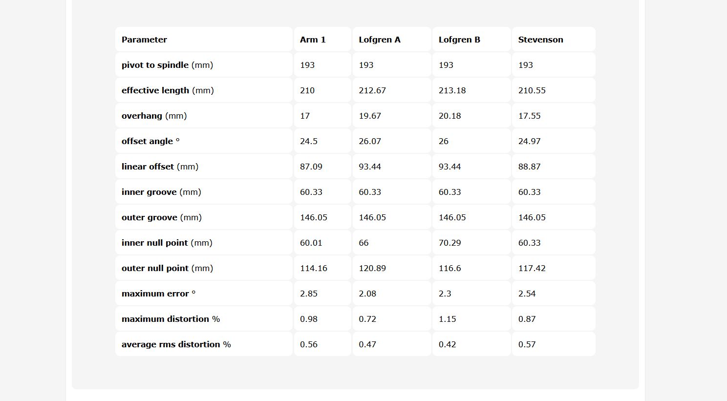
Task: Select Arm 1 maximum error value 2.85
Action: click(309, 294)
